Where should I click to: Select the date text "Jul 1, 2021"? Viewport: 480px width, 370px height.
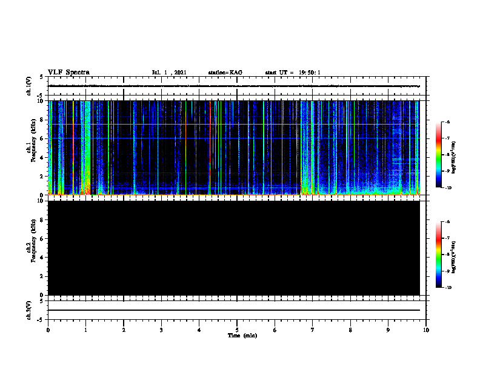169,73
